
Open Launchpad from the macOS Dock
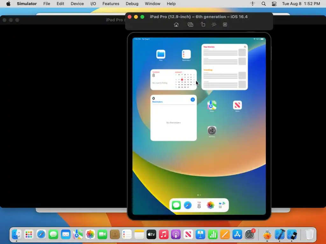click(x=29, y=234)
